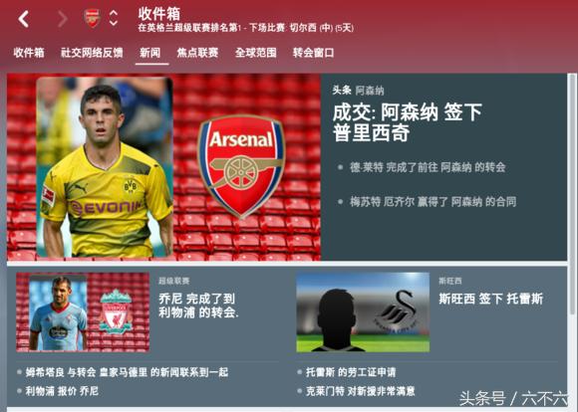The height and width of the screenshot is (412, 578).
Task: Switch to 全球范围 tab
Action: [x=256, y=53]
